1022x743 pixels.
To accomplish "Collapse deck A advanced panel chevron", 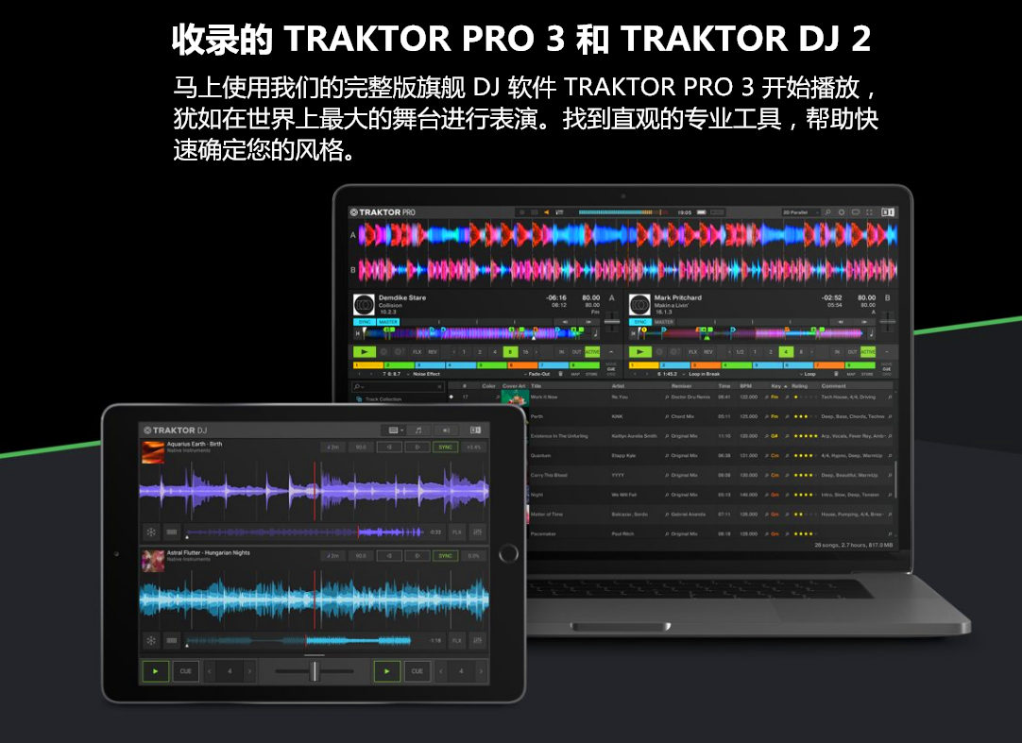I will point(611,352).
